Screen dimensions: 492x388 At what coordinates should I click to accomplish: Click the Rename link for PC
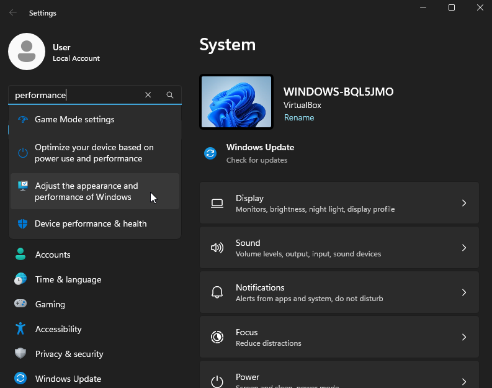(x=299, y=117)
